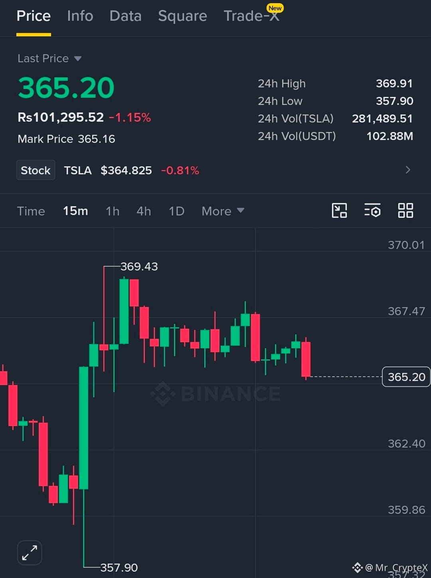Expand chart to fullscreen with arrows icon

tap(30, 552)
